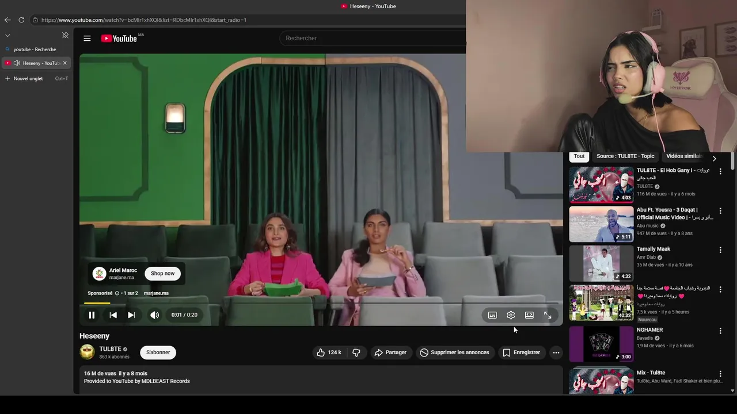The image size is (737, 414).
Task: Open Tamally Maak video thumbnail
Action: coord(601,263)
